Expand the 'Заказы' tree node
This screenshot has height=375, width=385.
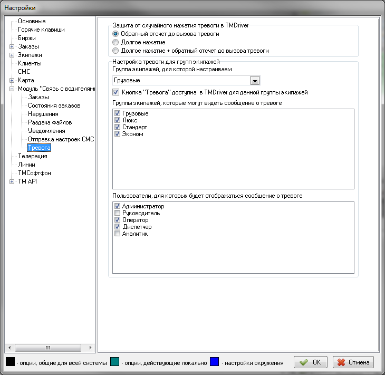click(12, 46)
